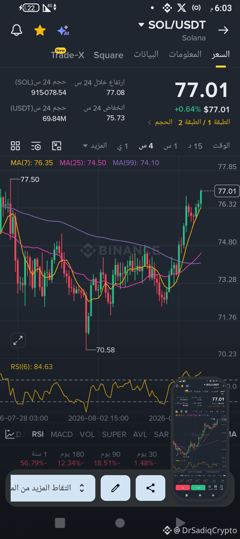Tap the Android recents square button
Image resolution: width=240 pixels, height=539 pixels.
point(60,523)
